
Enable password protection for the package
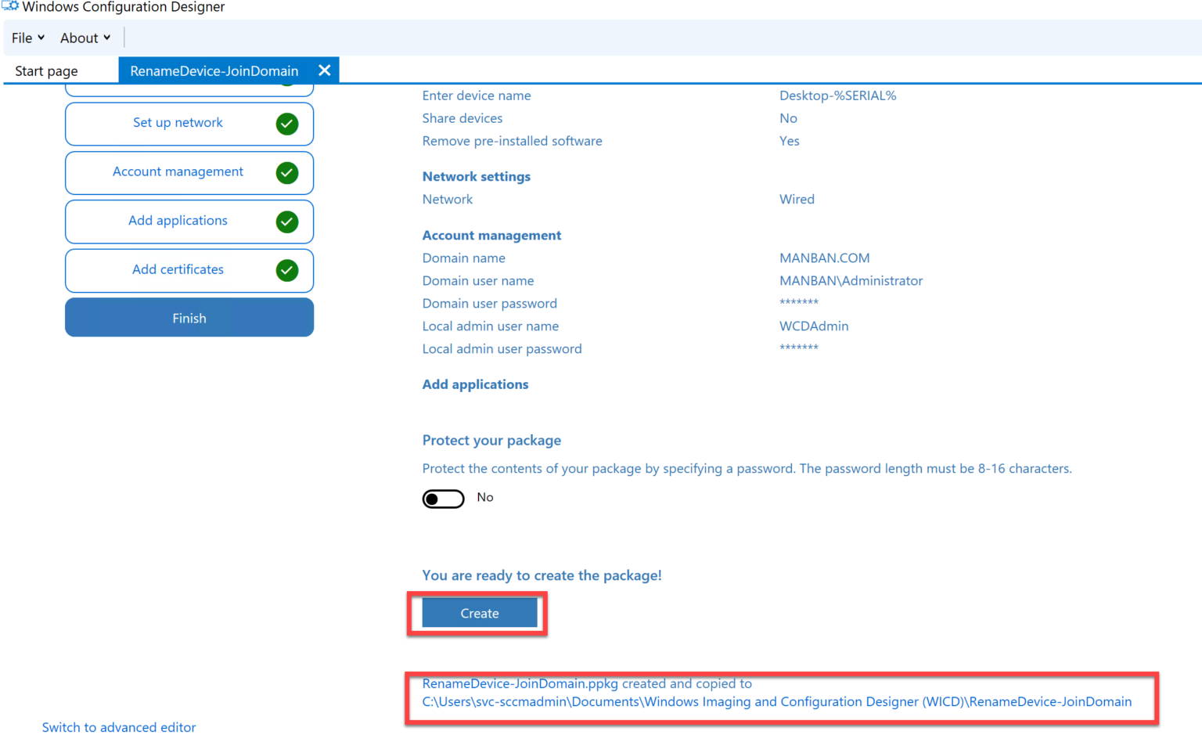[443, 498]
